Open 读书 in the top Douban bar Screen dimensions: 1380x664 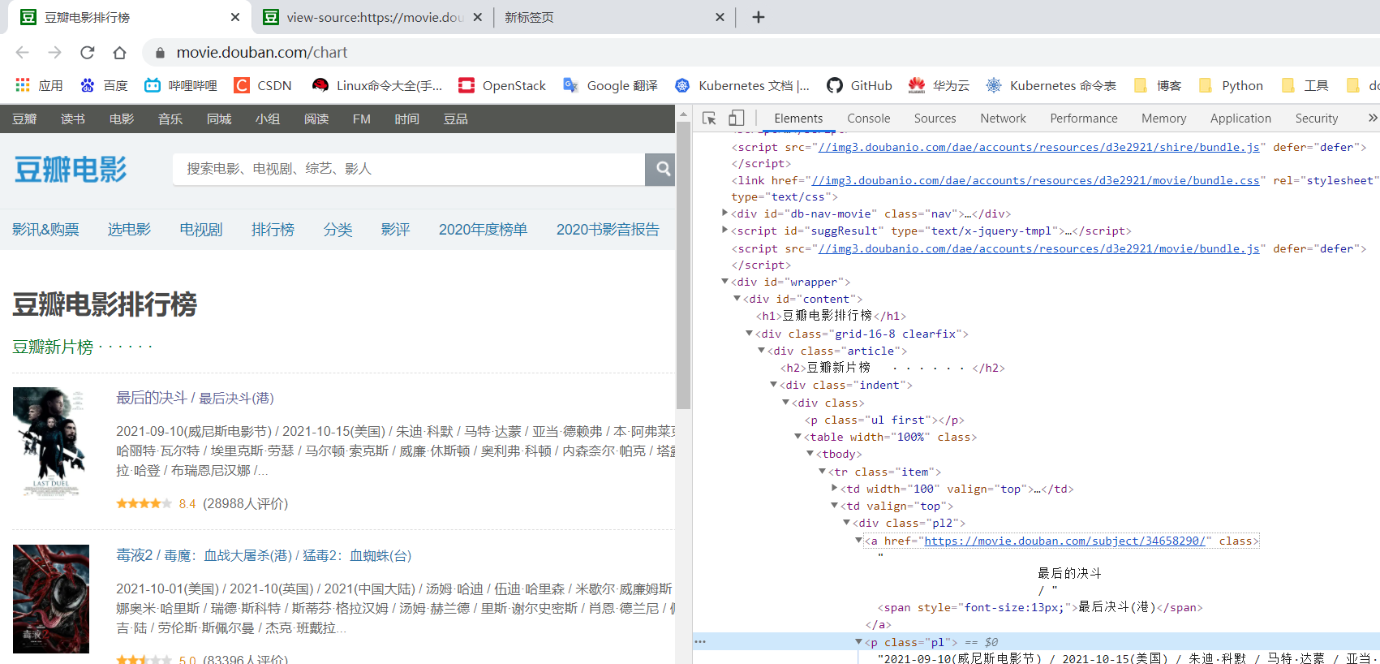[x=73, y=119]
